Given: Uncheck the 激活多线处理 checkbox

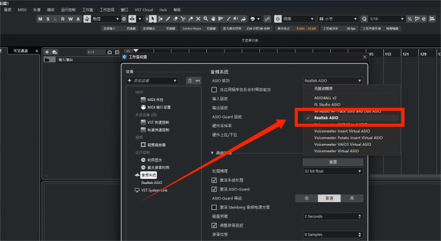Looking at the screenshot, I should click(214, 180).
